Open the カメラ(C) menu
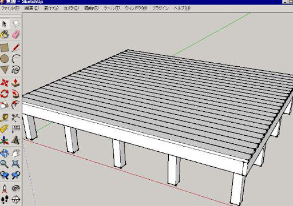Screen dimensions: 293x206 point(71,8)
